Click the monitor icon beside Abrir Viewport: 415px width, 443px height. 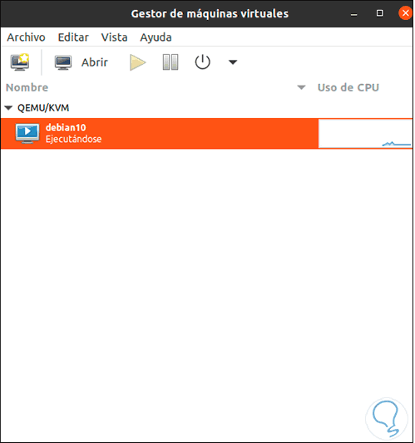(x=63, y=62)
